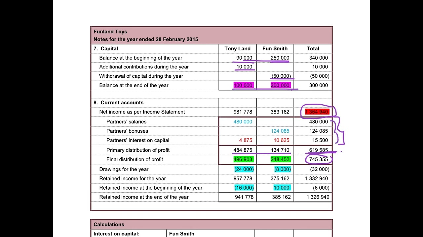Click the 1 326 940 closing retained total

(x=318, y=197)
